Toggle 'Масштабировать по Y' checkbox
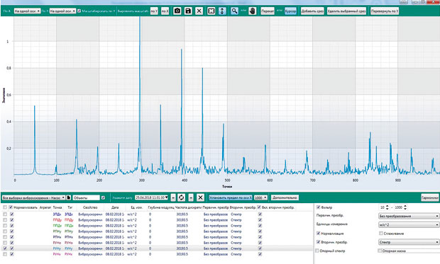 click(79, 11)
